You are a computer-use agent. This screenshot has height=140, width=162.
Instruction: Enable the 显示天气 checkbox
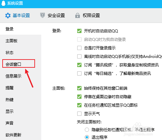coord(79,114)
